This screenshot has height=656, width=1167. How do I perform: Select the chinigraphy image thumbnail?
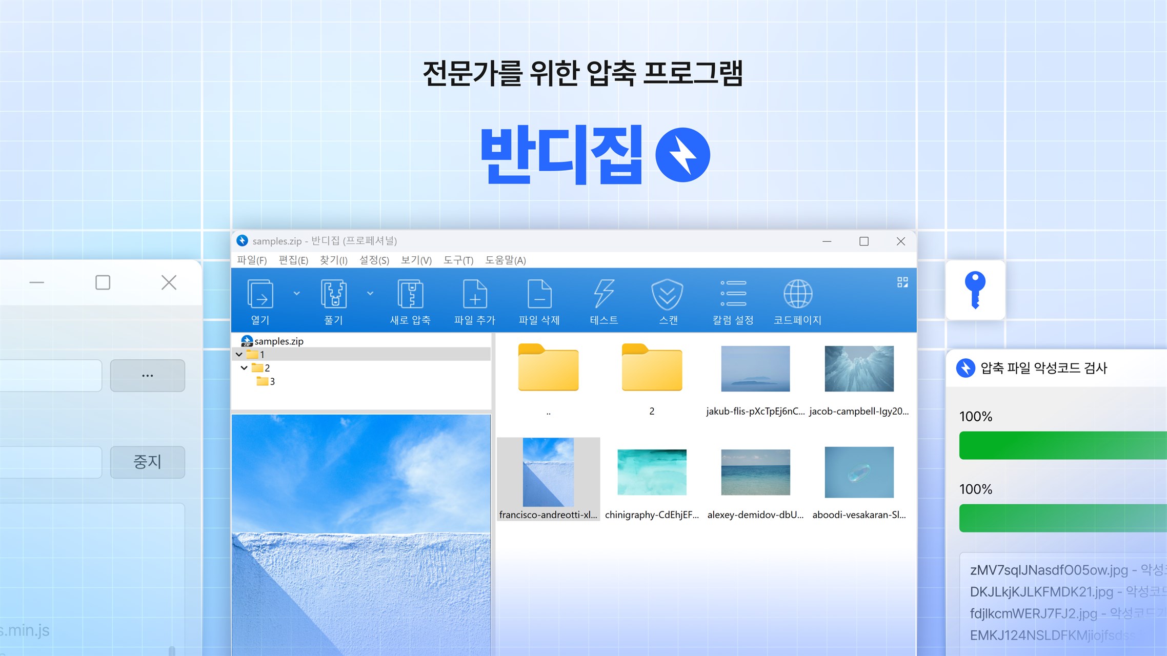652,472
